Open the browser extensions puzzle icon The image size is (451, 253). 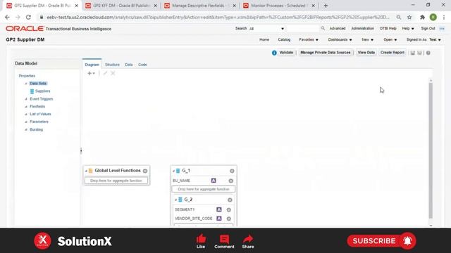[x=422, y=17]
